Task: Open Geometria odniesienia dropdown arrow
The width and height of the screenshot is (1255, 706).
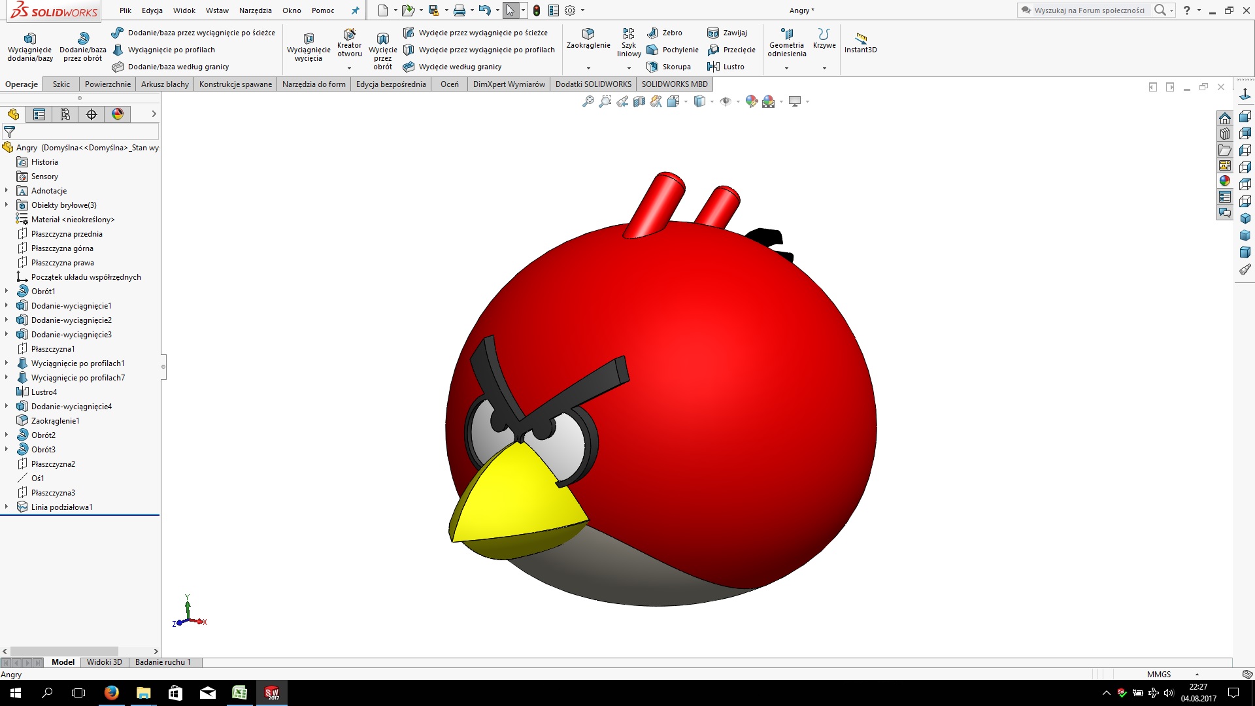Action: 786,68
